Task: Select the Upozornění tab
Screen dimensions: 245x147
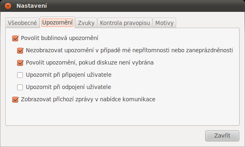Action: click(57, 22)
